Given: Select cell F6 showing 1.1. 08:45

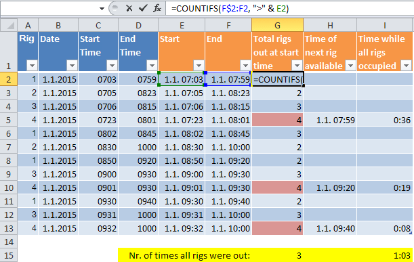Looking at the screenshot, I should coord(228,133).
